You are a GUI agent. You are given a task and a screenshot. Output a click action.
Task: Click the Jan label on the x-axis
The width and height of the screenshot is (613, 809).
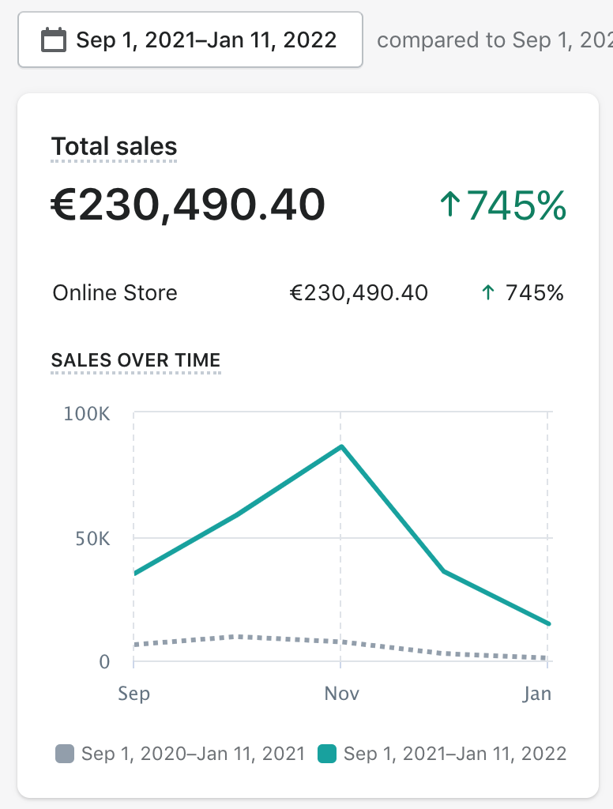(538, 694)
